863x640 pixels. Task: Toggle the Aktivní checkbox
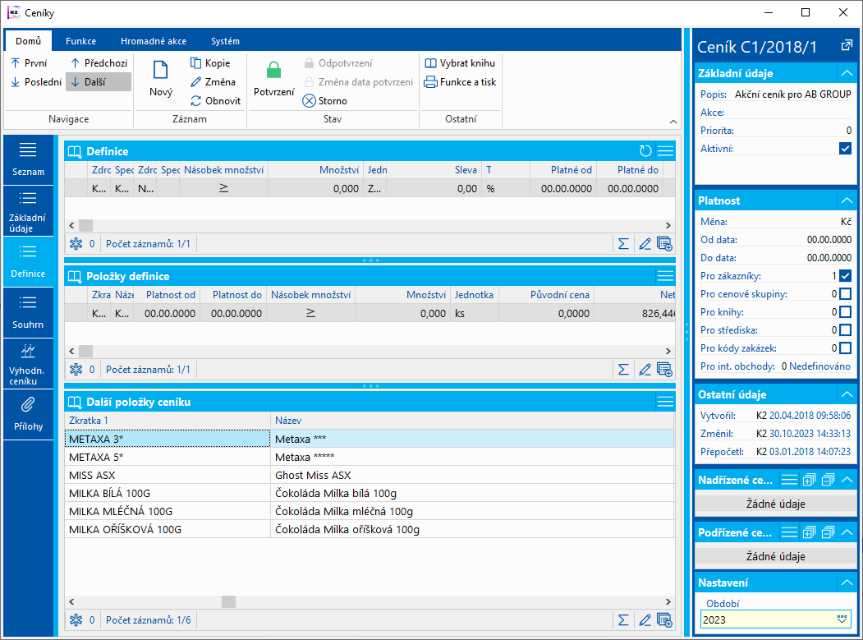pyautogui.click(x=846, y=149)
